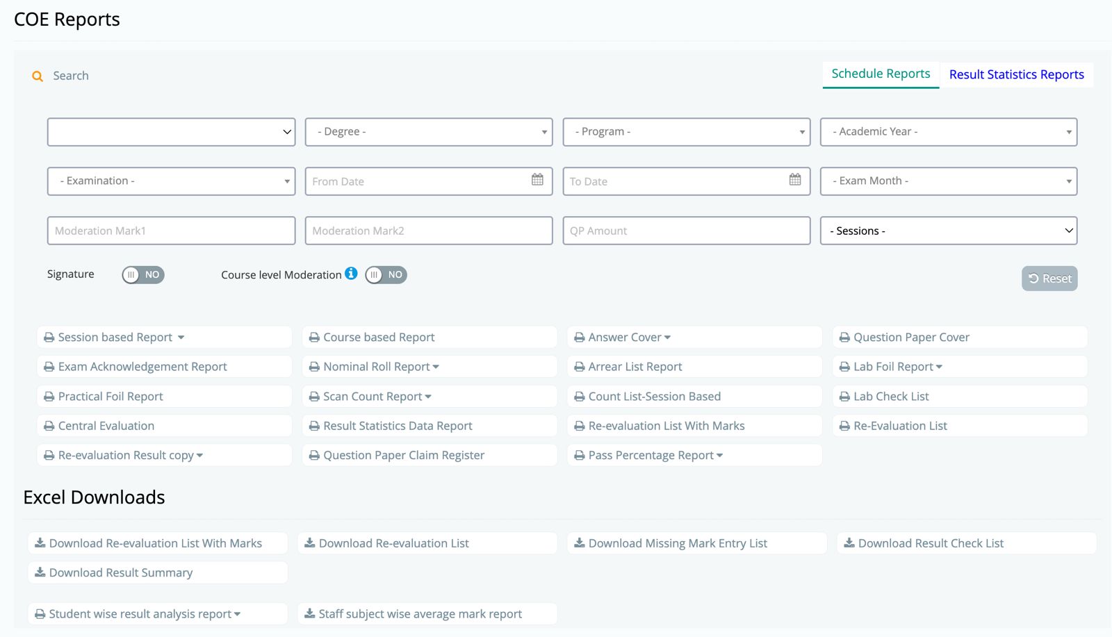Enable the Course level Moderation toggle

click(386, 274)
